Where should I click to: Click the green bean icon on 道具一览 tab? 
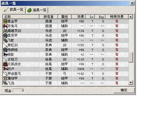(x=29, y=10)
